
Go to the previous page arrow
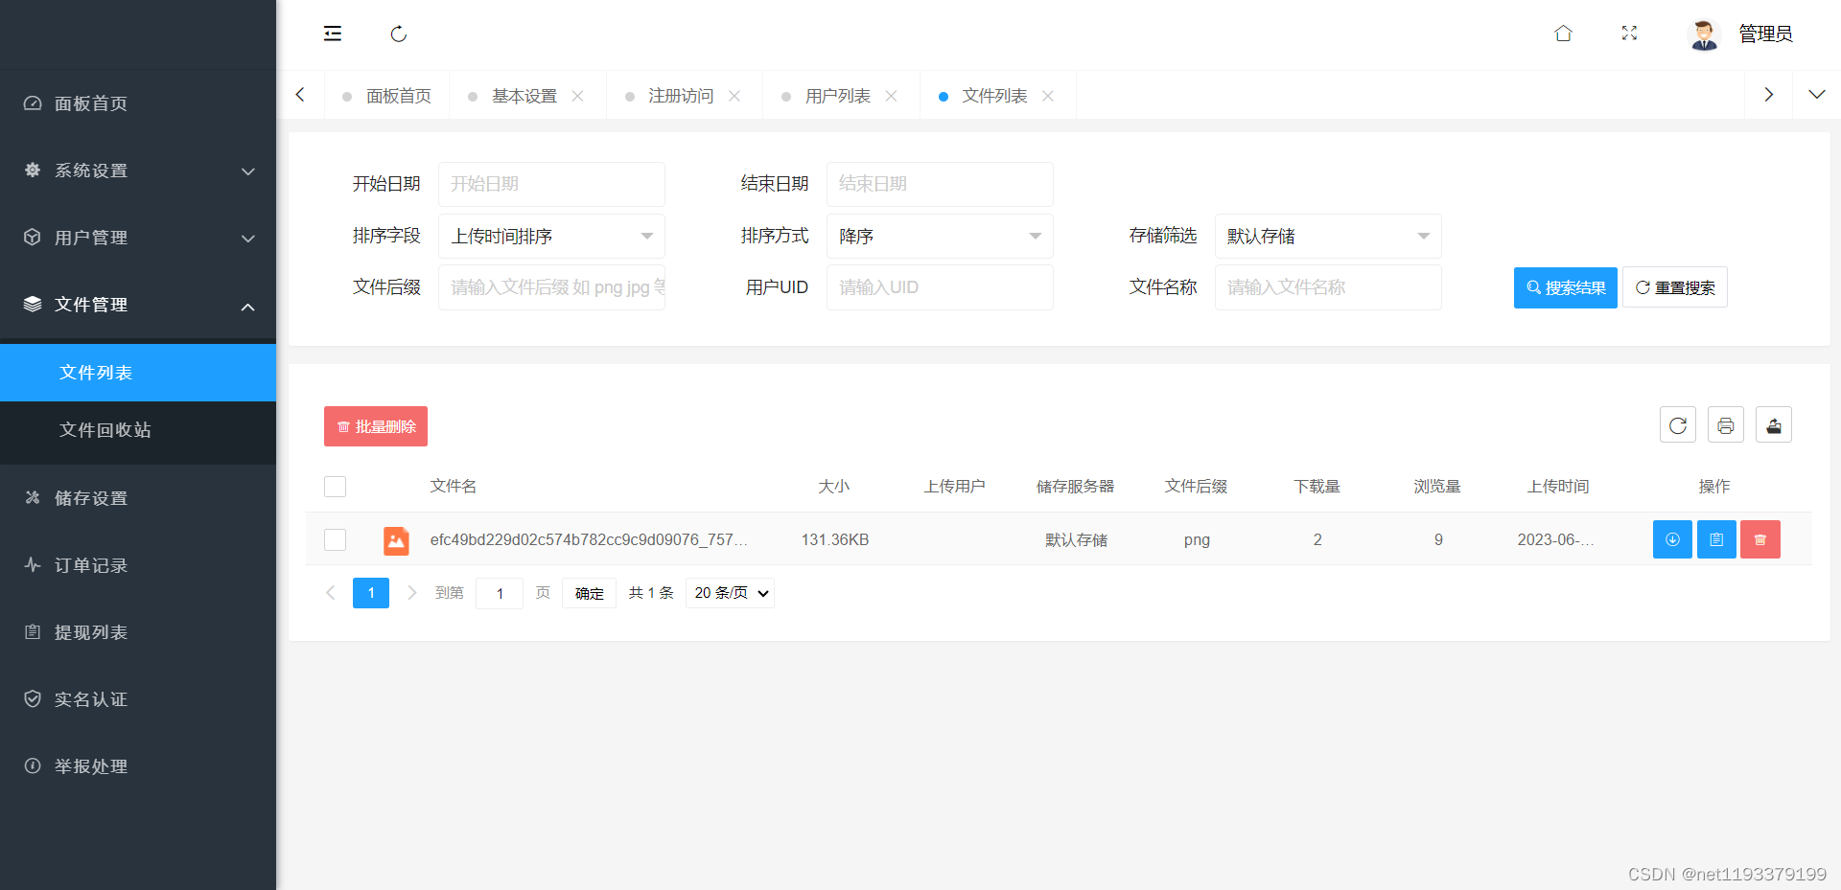pos(331,593)
